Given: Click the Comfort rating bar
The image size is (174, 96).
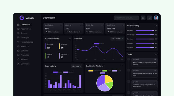Looking at the screenshot, I should pyautogui.click(x=145, y=43).
